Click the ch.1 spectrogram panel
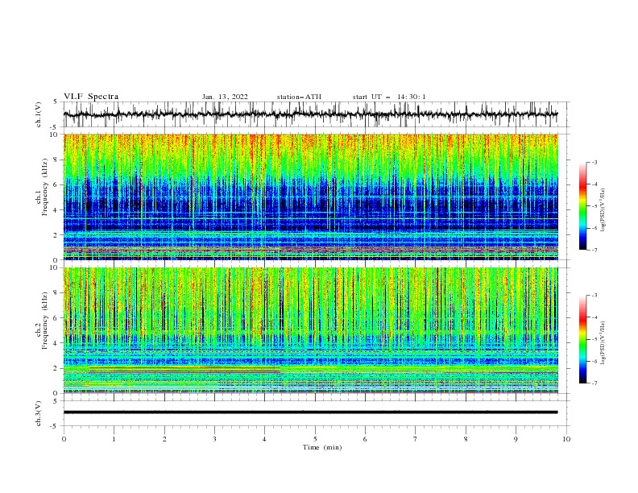This screenshot has height=493, width=638. 311,197
